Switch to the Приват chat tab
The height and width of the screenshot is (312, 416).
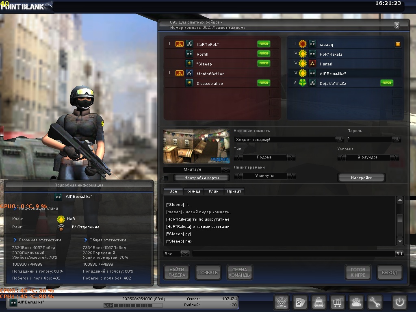pyautogui.click(x=234, y=191)
